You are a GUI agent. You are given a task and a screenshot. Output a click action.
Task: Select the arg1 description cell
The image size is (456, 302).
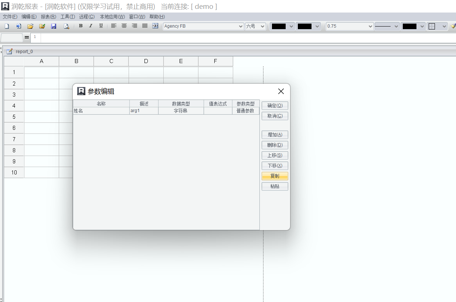[x=144, y=111]
